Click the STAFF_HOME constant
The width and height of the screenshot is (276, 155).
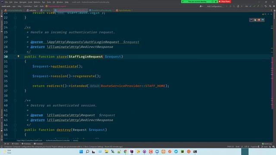155,86
